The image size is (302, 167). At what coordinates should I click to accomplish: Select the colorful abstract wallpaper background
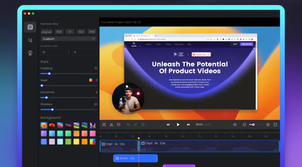point(93,125)
